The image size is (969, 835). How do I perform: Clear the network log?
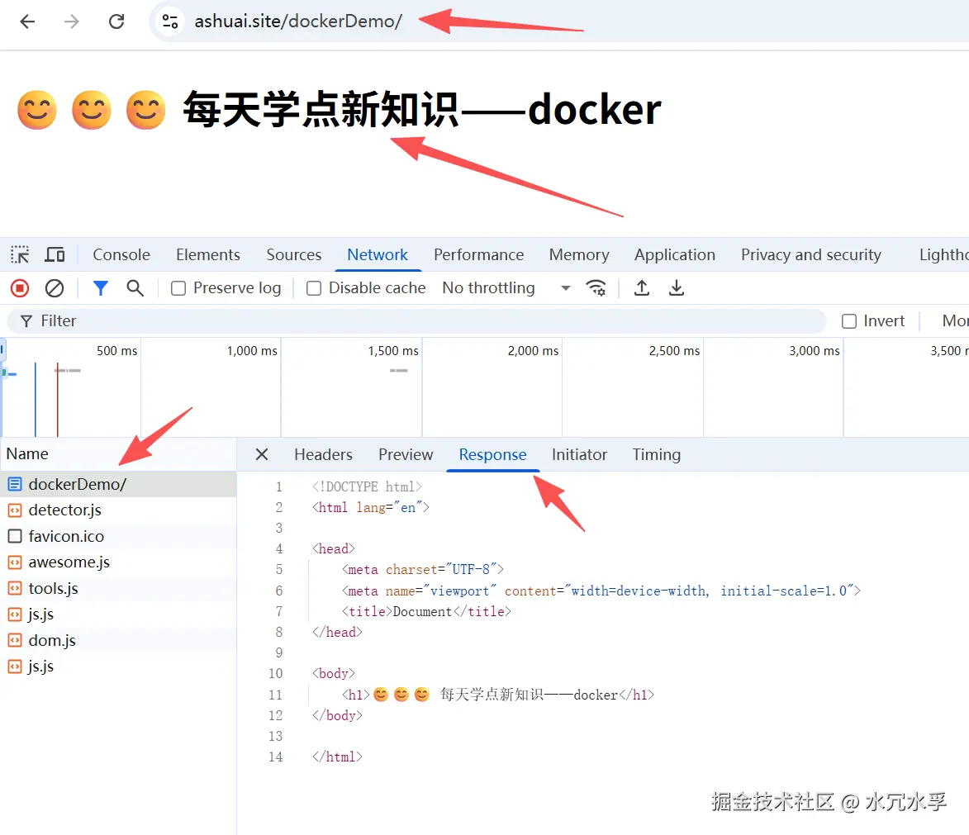click(x=55, y=288)
